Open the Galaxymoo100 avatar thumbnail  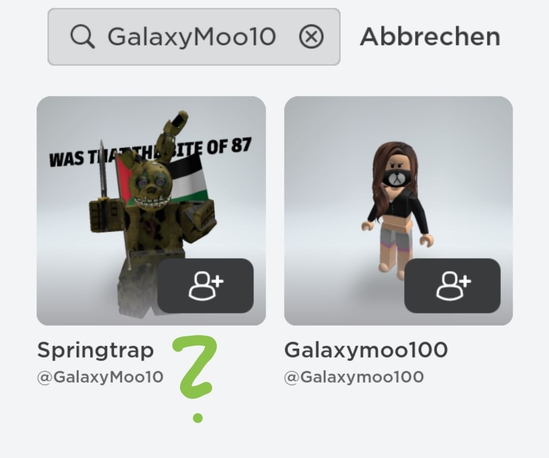click(398, 211)
